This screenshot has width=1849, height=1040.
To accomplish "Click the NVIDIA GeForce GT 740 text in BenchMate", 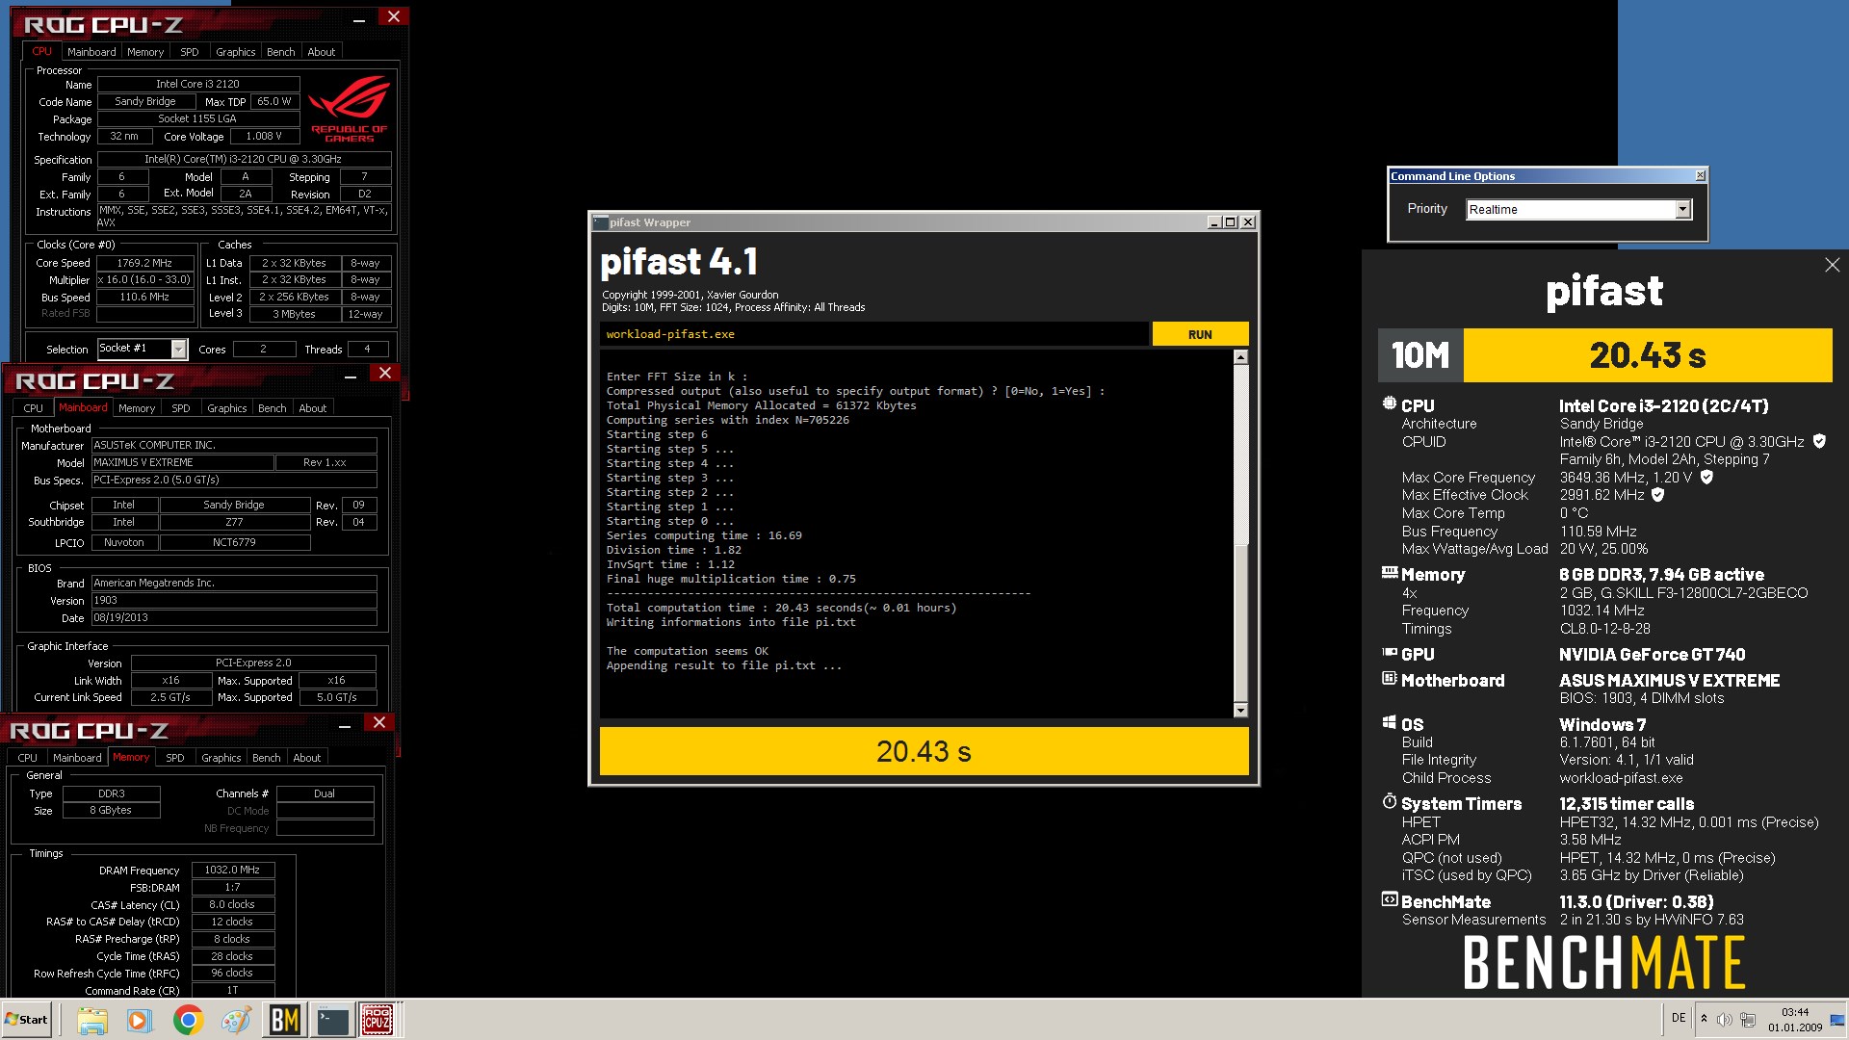I will [1652, 654].
